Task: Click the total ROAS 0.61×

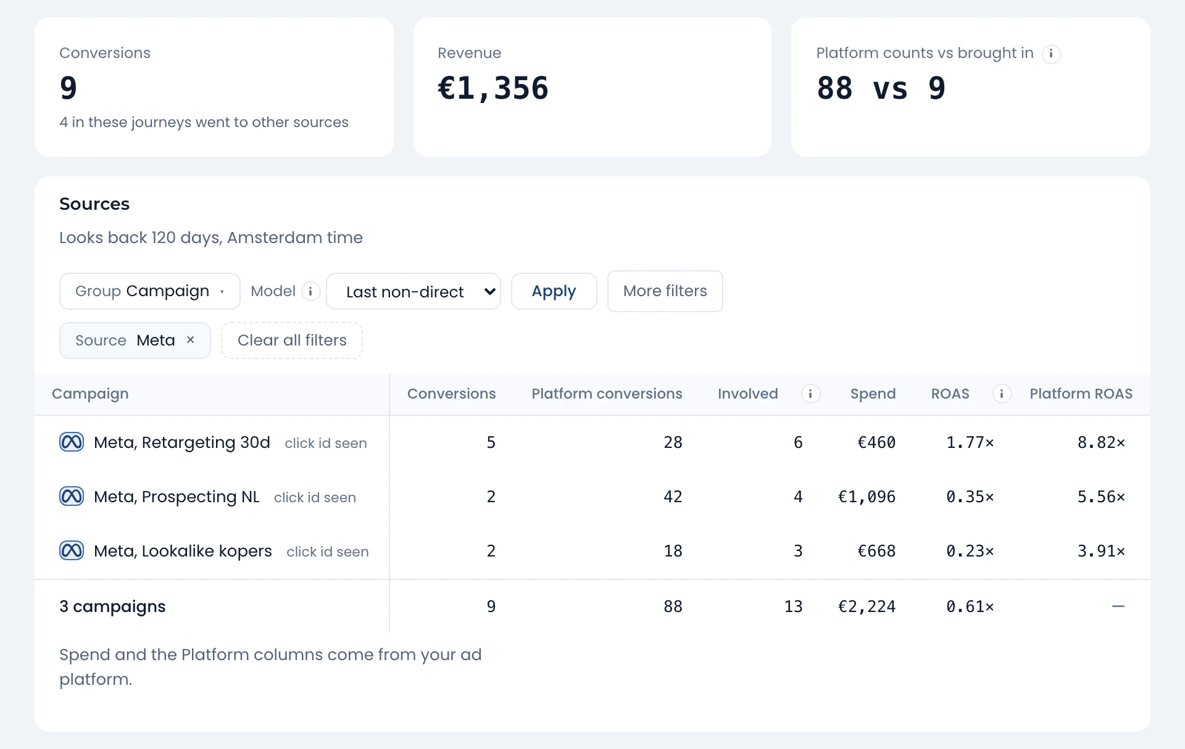Action: pos(970,606)
